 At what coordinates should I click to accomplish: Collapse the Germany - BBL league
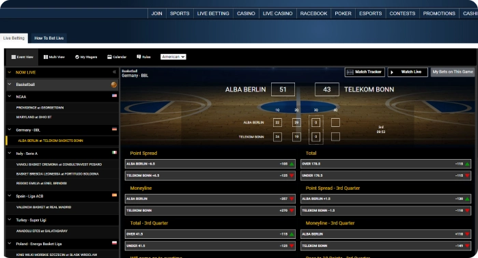point(10,130)
